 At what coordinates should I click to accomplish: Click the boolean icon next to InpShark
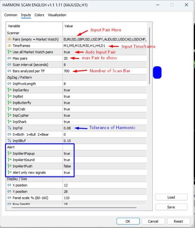click(9, 122)
